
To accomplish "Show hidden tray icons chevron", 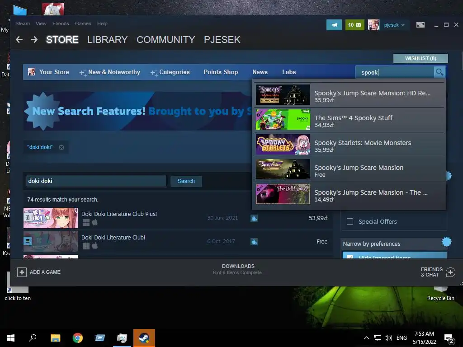I will (366, 338).
